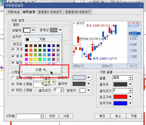Apply settings with the 적용 button
Viewport: 146px width, 125px height.
pyautogui.click(x=134, y=116)
